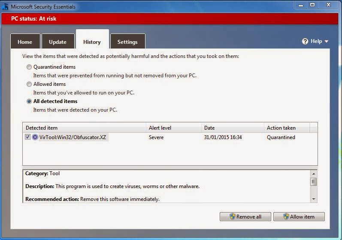Image resolution: width=342 pixels, height=240 pixels.
Task: Maximize the Microsoft Security Essentials window
Action: click(312, 5)
